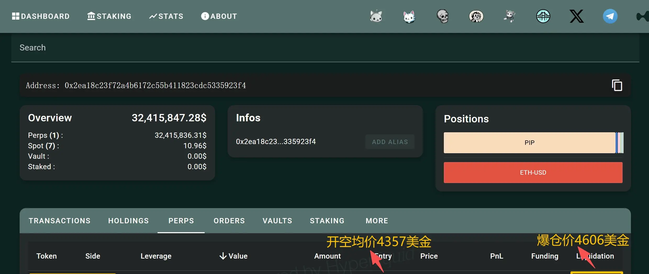Viewport: 649px width, 274px height.
Task: Open the Stats page
Action: tap(166, 16)
